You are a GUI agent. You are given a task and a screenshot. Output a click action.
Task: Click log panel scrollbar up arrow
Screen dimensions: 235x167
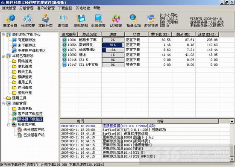[232, 121]
